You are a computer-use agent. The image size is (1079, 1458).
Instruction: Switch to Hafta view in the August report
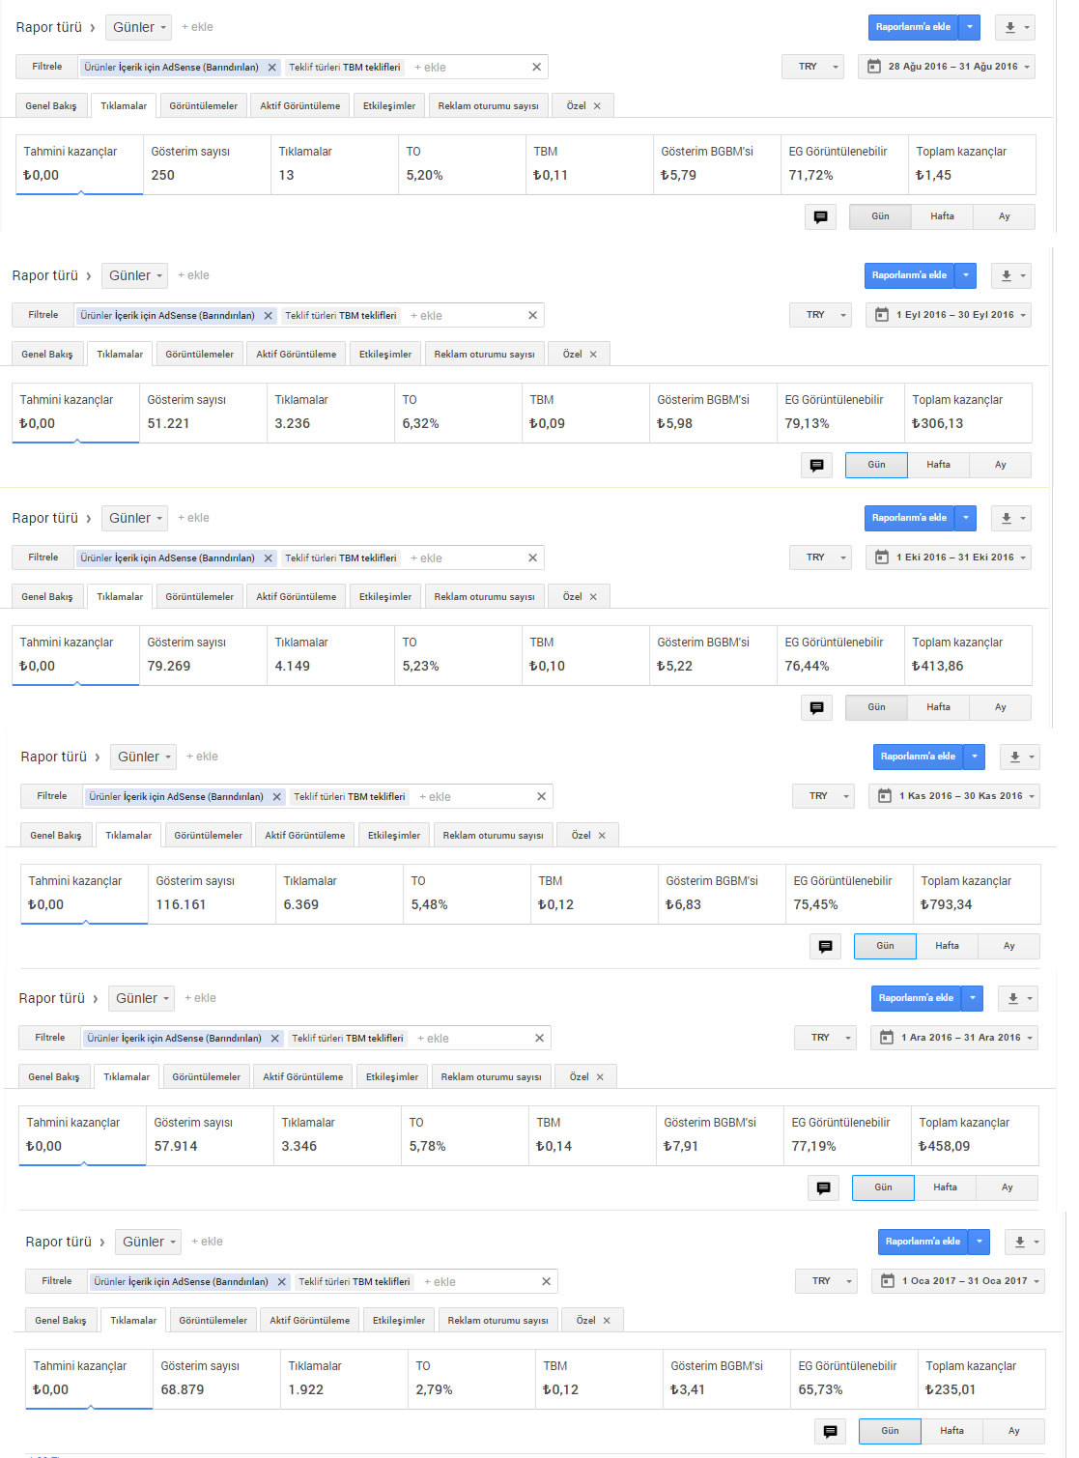(x=942, y=216)
